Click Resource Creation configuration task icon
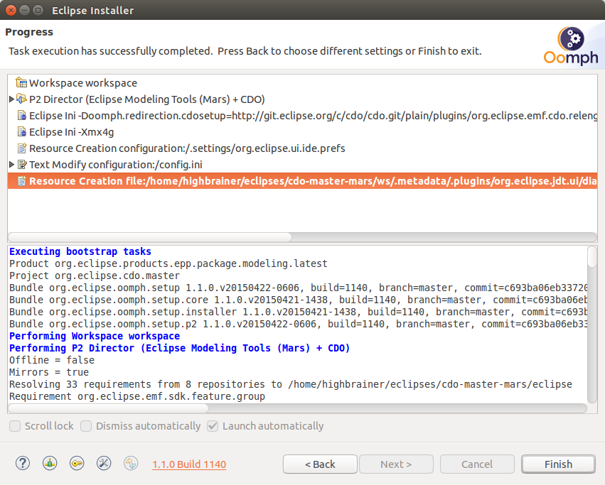 pyautogui.click(x=22, y=148)
